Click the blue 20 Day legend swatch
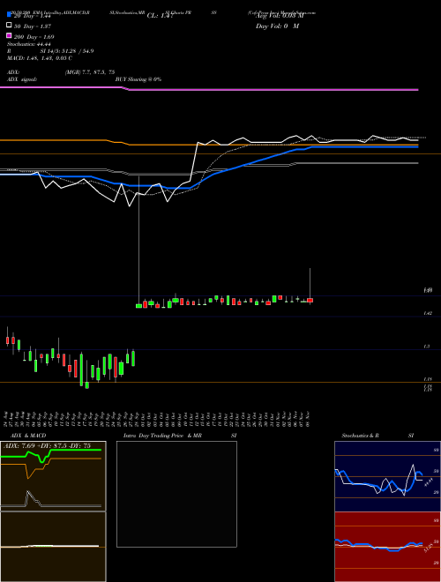This screenshot has height=582, width=441. (10, 15)
